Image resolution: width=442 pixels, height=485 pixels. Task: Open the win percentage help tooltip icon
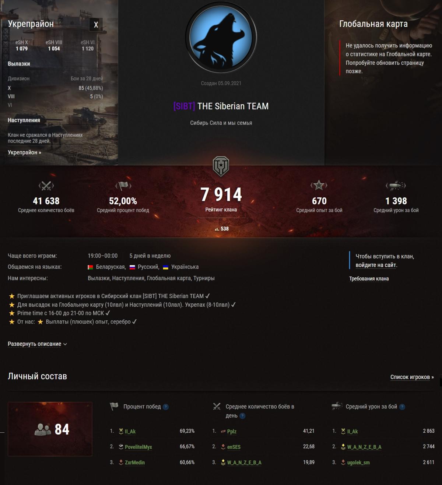[x=166, y=407]
